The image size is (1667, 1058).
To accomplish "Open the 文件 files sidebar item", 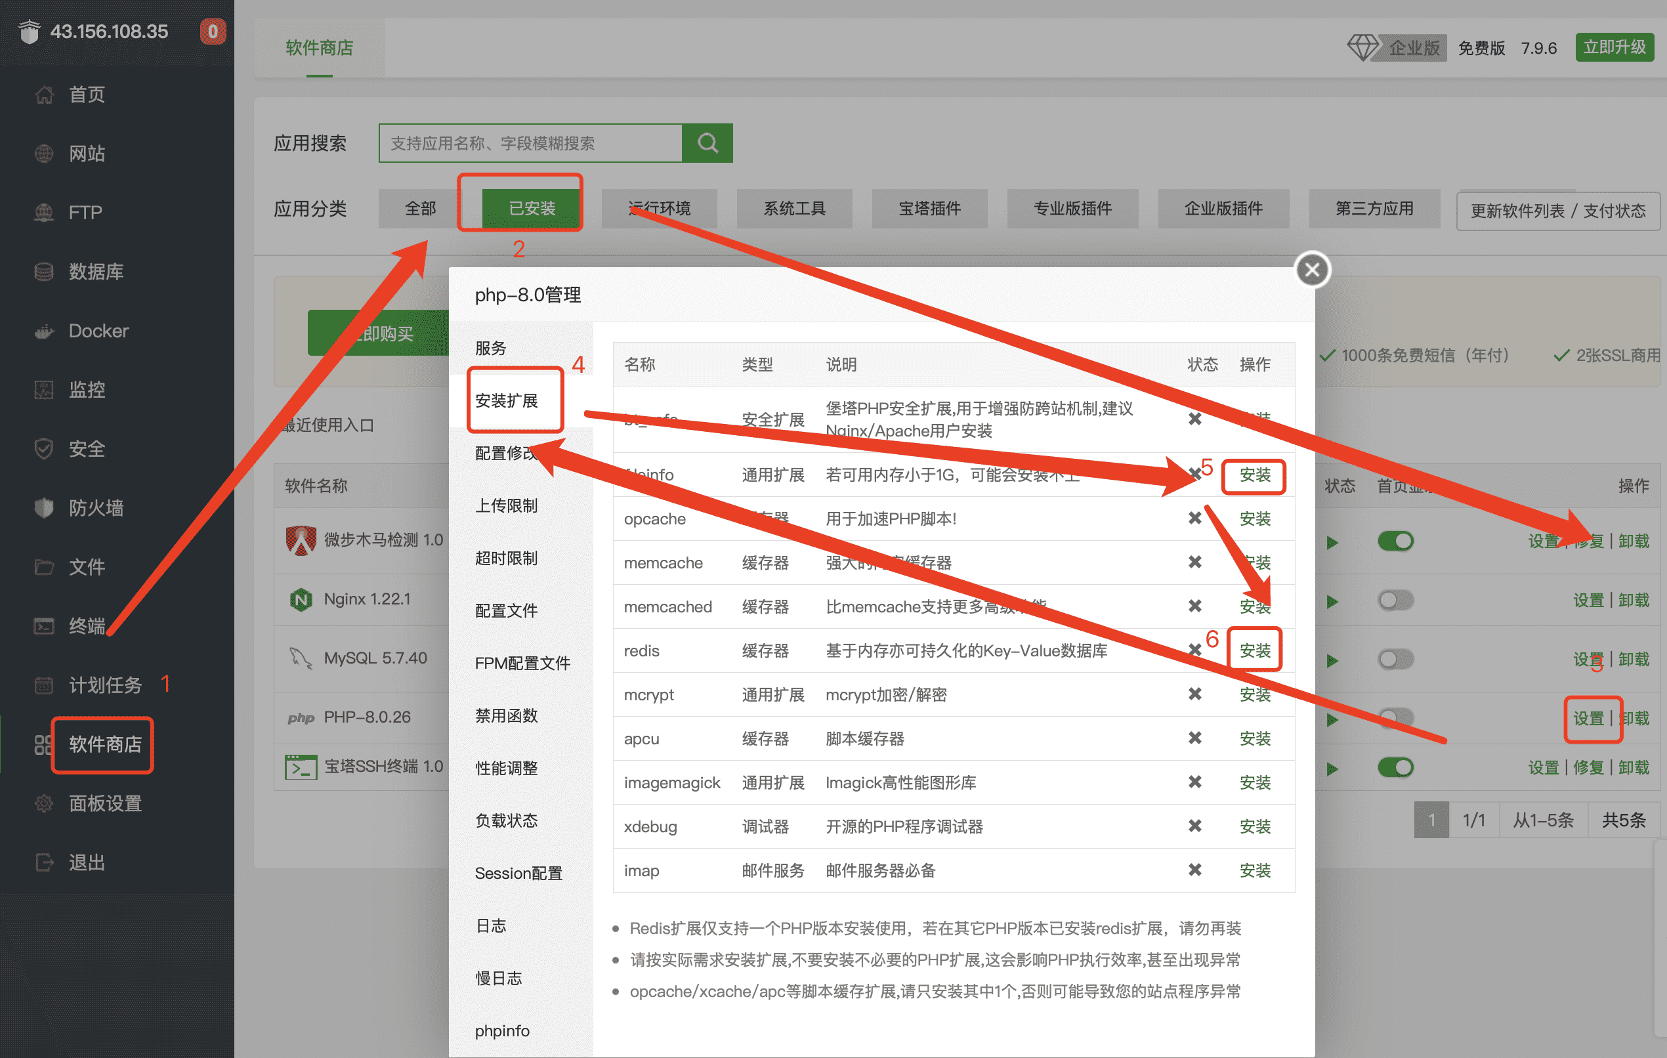I will coord(87,566).
